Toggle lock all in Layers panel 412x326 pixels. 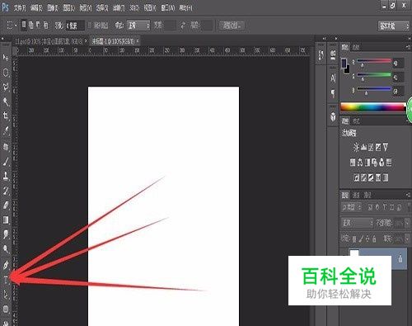pyautogui.click(x=374, y=239)
